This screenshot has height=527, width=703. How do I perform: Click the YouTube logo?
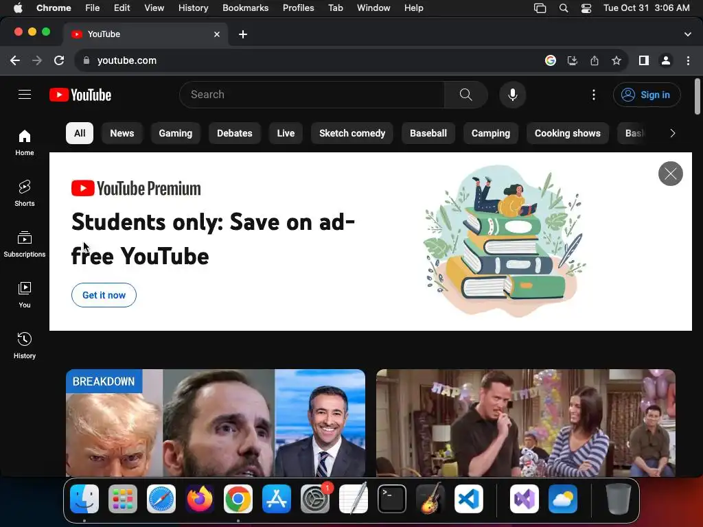[80, 95]
